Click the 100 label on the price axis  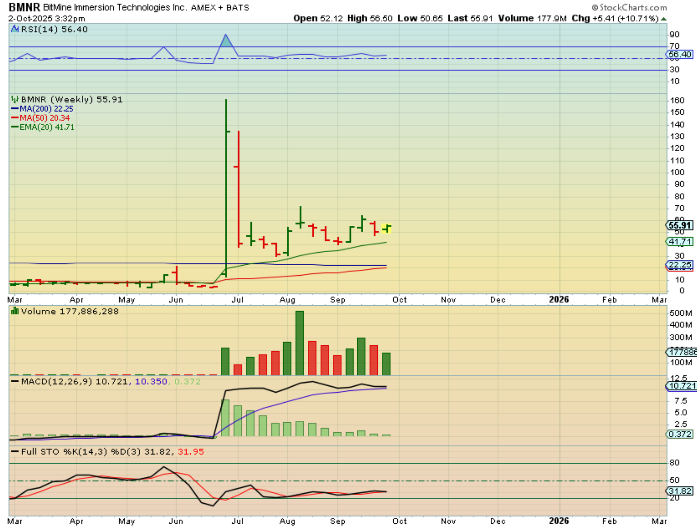pyautogui.click(x=677, y=172)
